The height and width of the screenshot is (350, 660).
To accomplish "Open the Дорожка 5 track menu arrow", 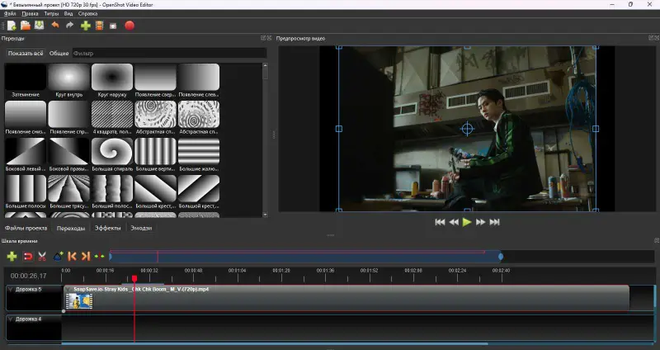I will point(11,290).
